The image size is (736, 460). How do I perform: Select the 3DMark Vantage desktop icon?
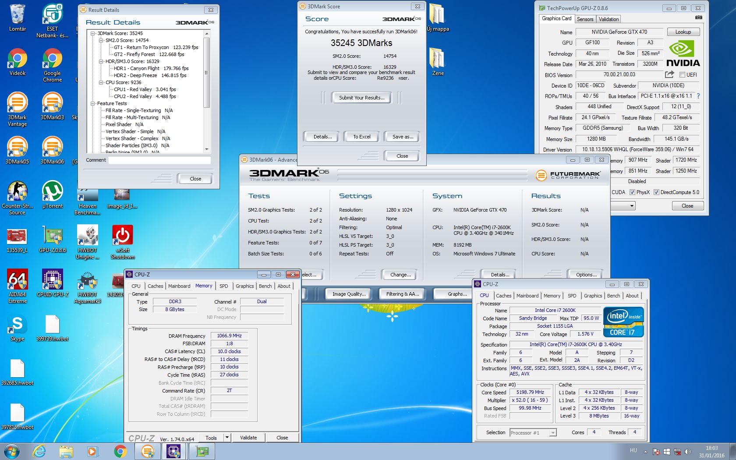(18, 110)
